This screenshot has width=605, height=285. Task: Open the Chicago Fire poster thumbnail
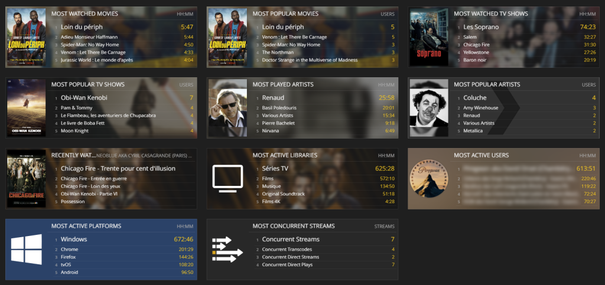coord(26,179)
